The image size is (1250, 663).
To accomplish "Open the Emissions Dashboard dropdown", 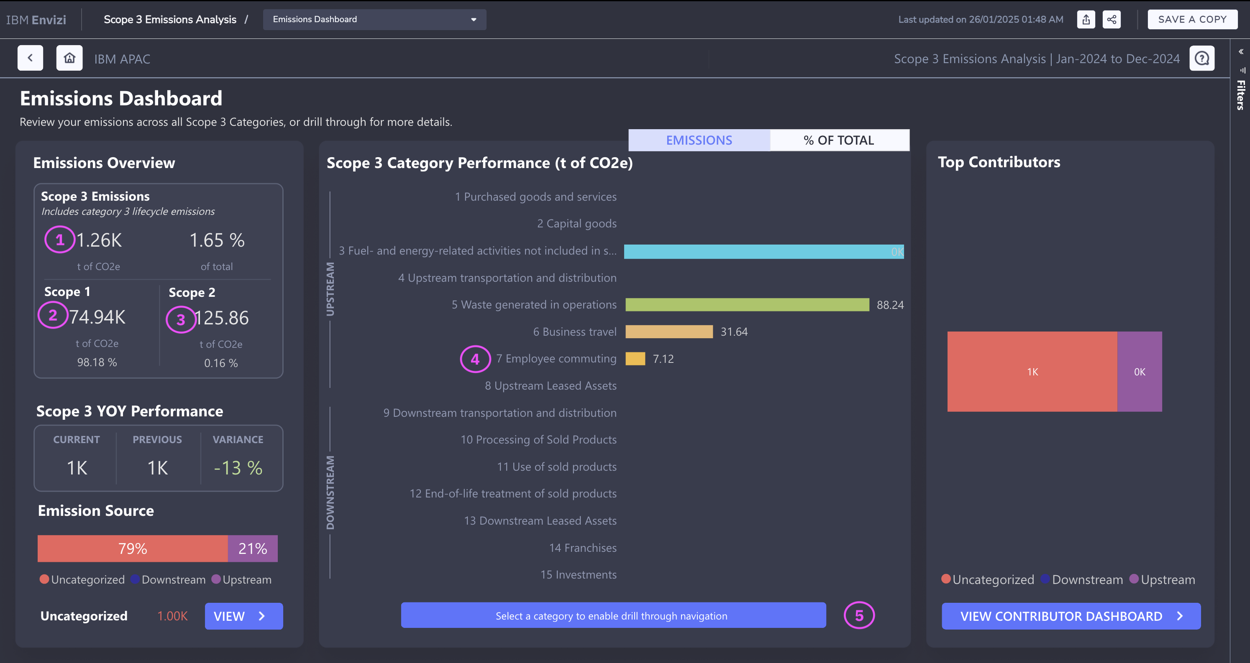I will [374, 19].
